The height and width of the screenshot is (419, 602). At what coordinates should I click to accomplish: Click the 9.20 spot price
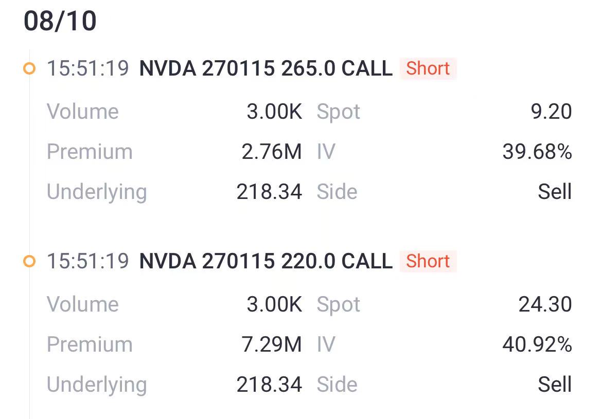pyautogui.click(x=552, y=112)
